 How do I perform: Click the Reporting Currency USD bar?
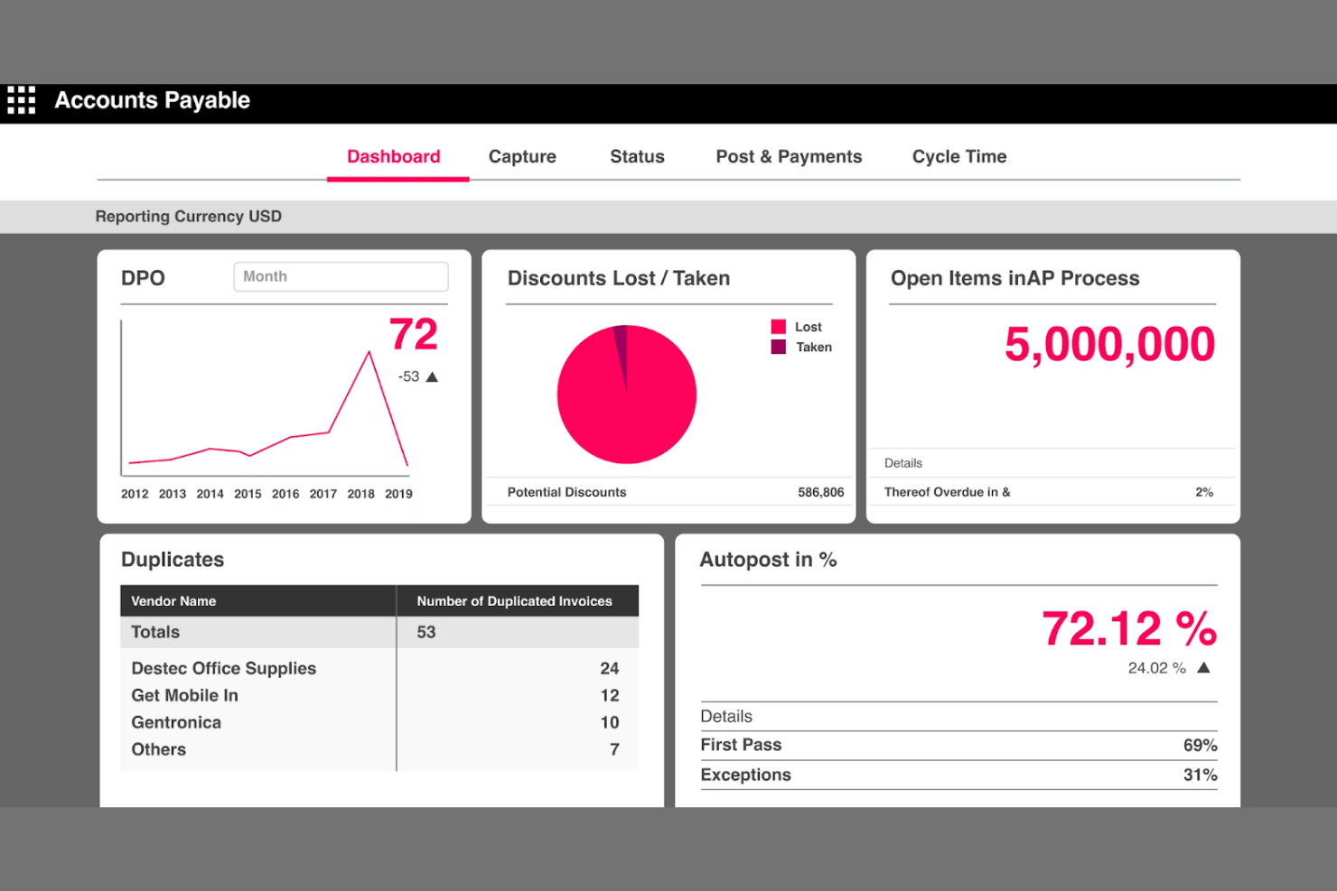[x=188, y=216]
